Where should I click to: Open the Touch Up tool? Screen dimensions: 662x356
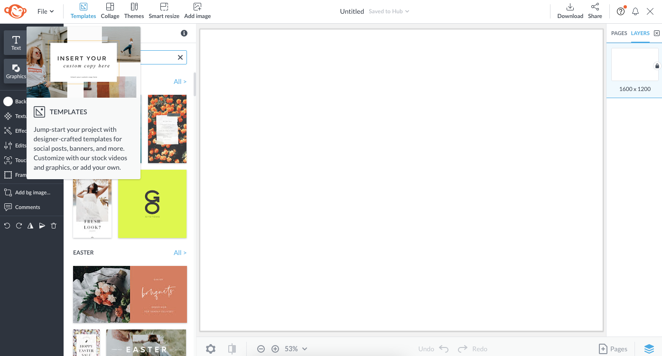click(x=14, y=160)
